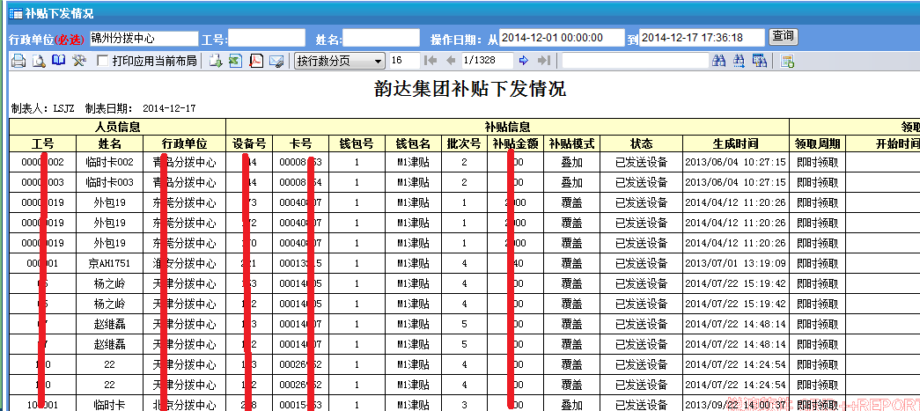Click the 制表日期 2014-12-17 text
920x411 pixels.
141,108
